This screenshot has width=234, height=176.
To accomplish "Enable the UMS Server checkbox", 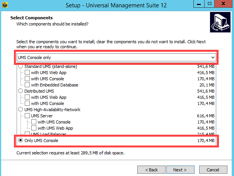I will click(27, 116).
